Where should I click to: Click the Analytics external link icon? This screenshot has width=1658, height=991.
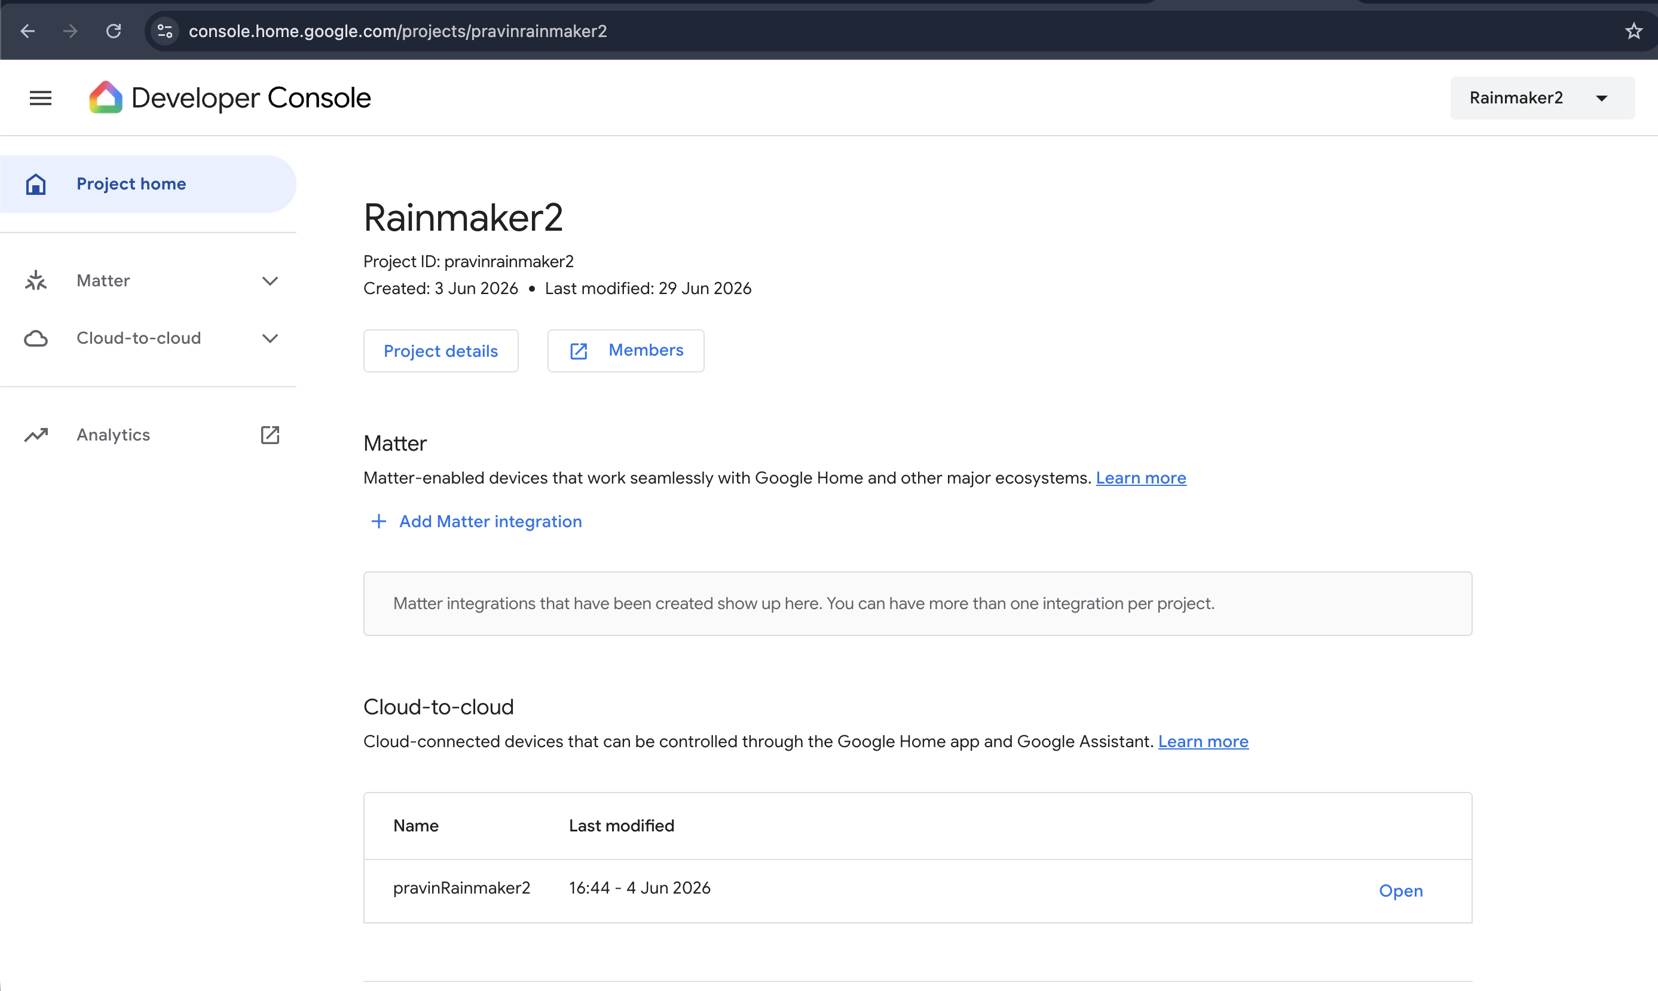[x=270, y=435]
